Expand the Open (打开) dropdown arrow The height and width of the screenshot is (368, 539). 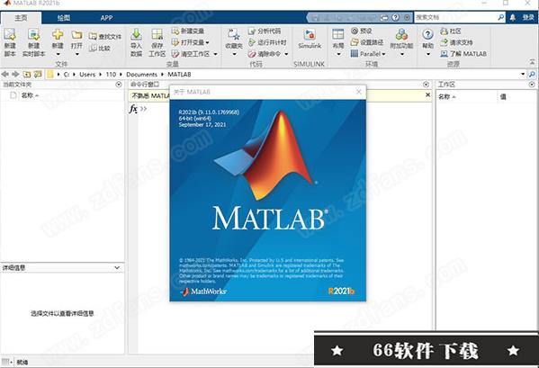77,54
